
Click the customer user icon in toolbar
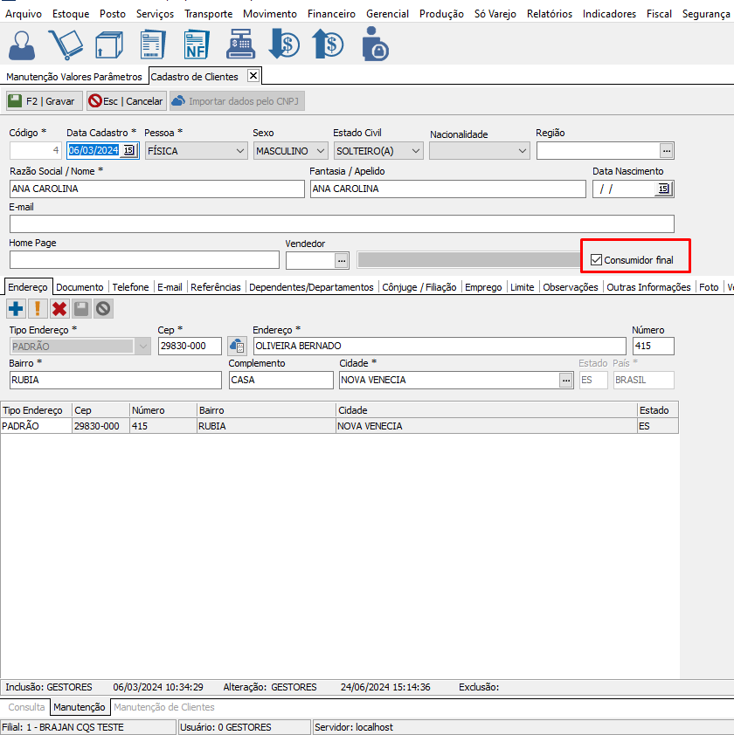coord(22,44)
